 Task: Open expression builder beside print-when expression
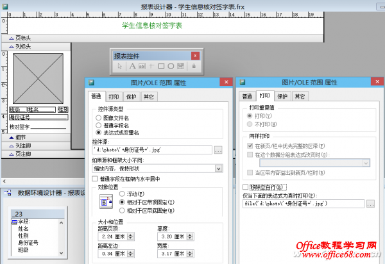pyautogui.click(x=370, y=204)
